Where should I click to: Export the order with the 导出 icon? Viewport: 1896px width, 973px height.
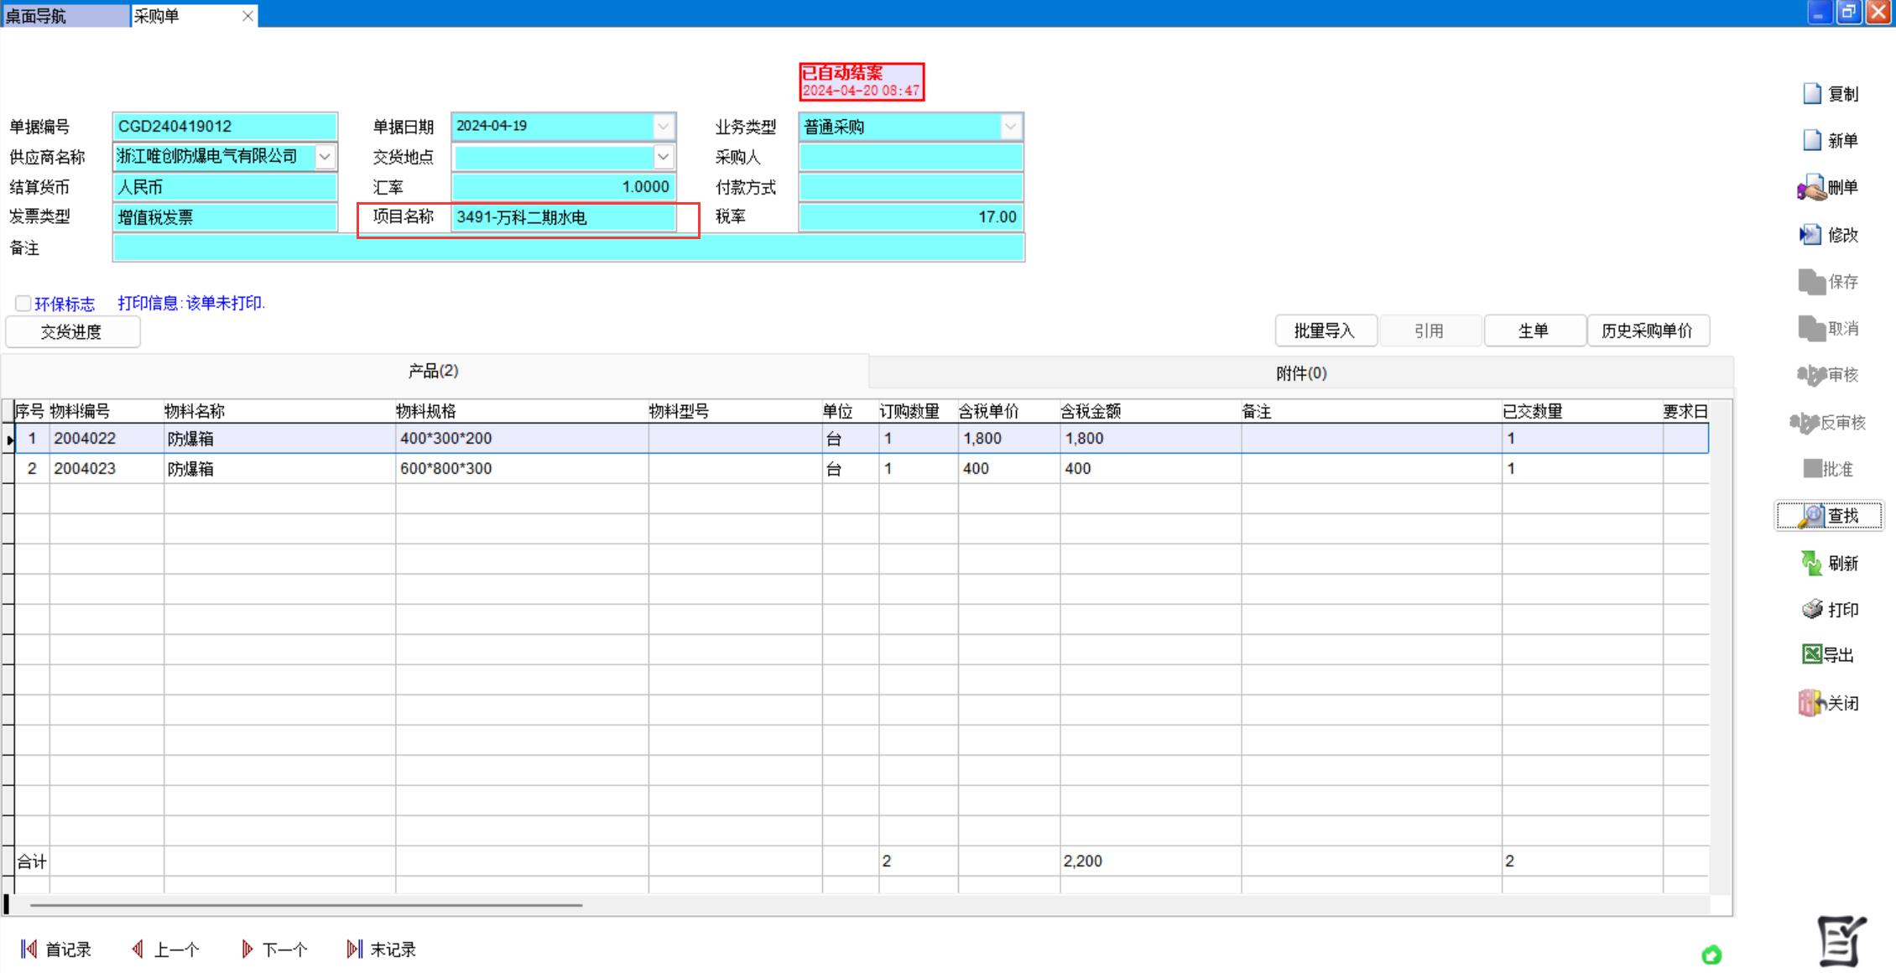click(x=1812, y=655)
